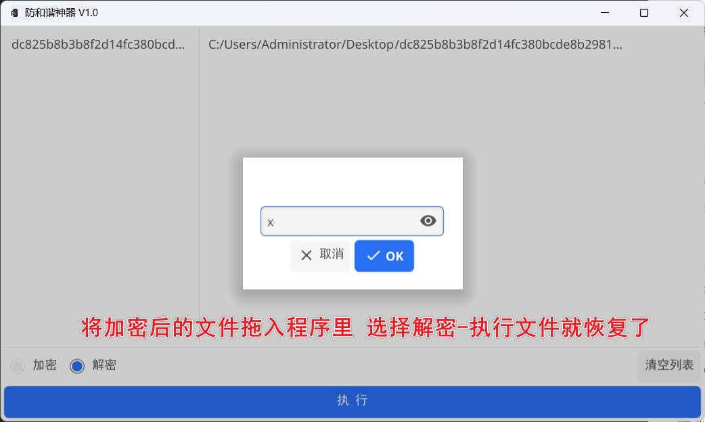This screenshot has height=422, width=705.
Task: Toggle password visibility with the eye icon
Action: pyautogui.click(x=428, y=220)
